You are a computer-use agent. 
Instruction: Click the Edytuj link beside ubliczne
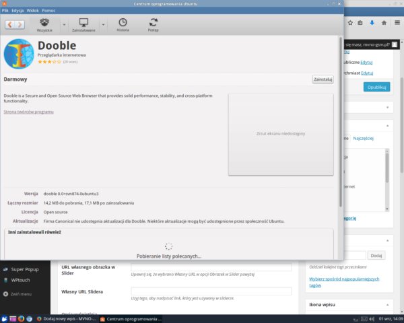point(366,63)
